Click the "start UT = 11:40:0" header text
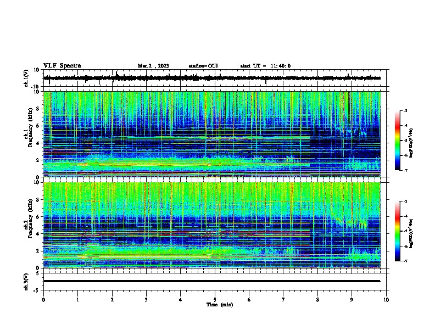Image resolution: width=435 pixels, height=336 pixels. (265, 66)
